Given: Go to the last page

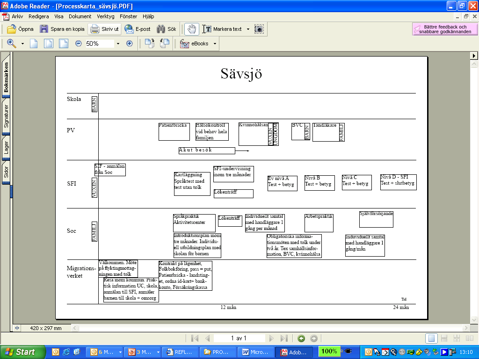Looking at the screenshot, I should [x=284, y=338].
